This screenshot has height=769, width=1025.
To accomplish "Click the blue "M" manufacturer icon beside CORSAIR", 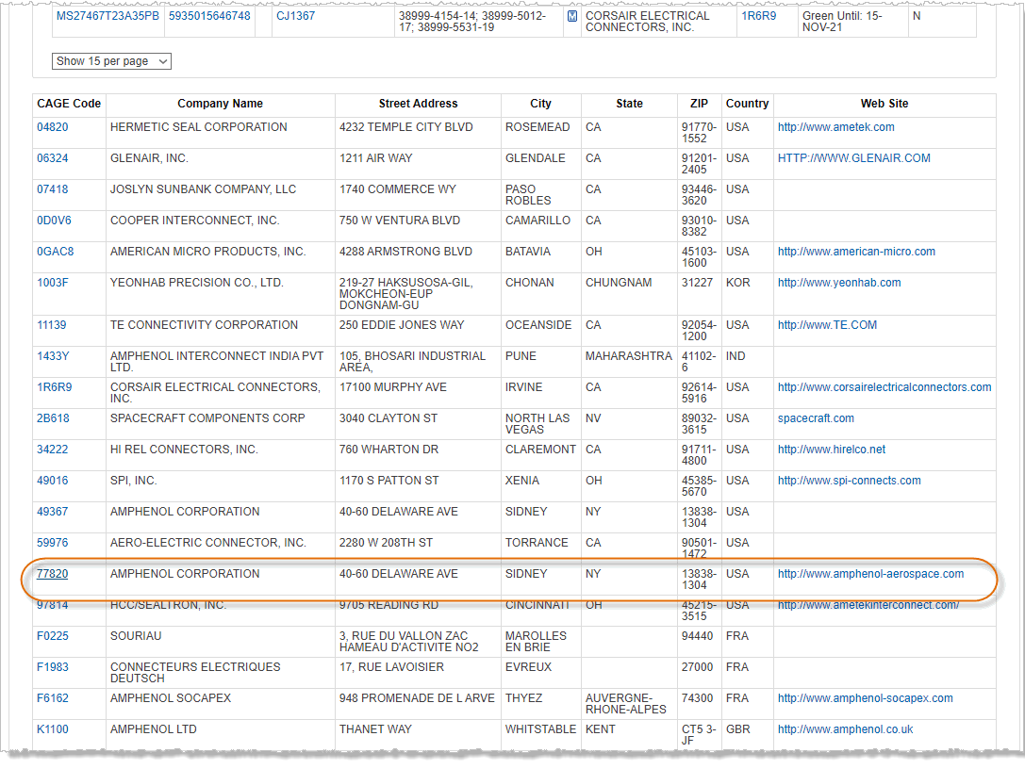I will (573, 16).
